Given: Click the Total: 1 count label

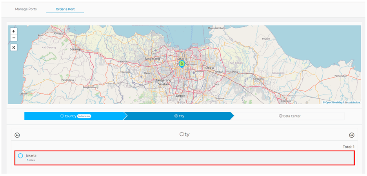Looking at the screenshot, I should (349, 147).
